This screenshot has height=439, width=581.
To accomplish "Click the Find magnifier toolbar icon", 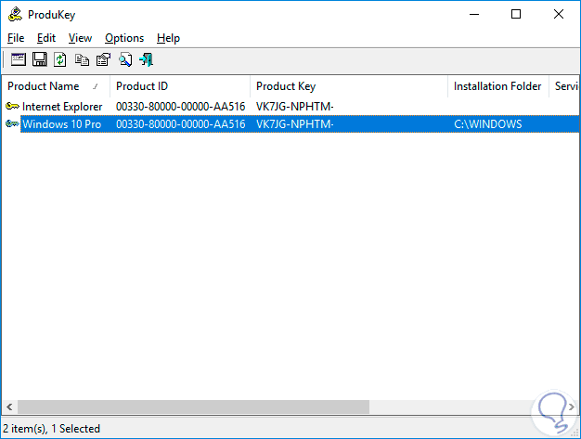I will (x=125, y=59).
